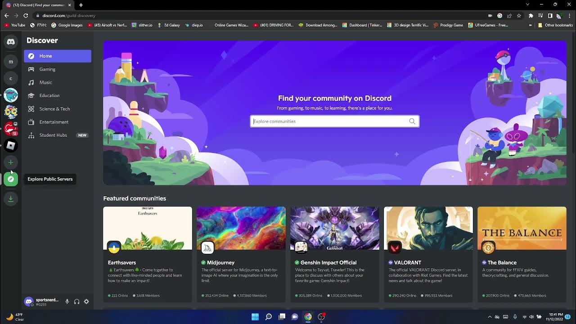Open the shark avatar server
The height and width of the screenshot is (324, 576).
[11, 95]
